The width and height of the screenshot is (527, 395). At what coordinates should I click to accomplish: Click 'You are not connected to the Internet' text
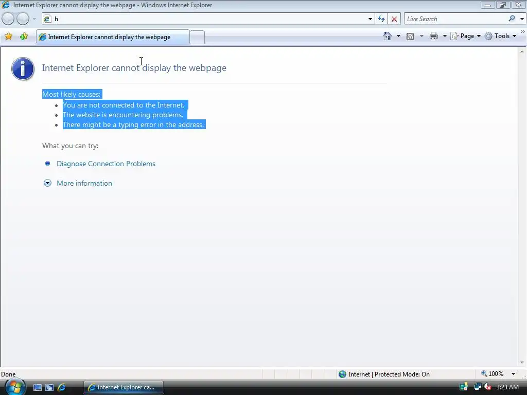pyautogui.click(x=124, y=105)
